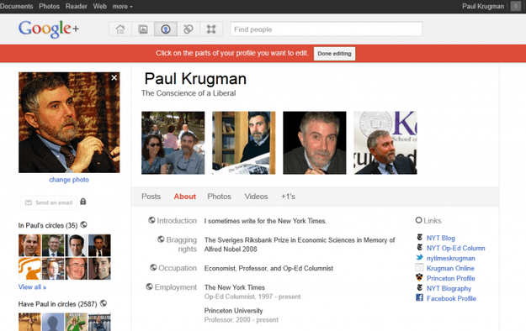The image size is (526, 331).
Task: Click the Google+ logo
Action: click(49, 29)
